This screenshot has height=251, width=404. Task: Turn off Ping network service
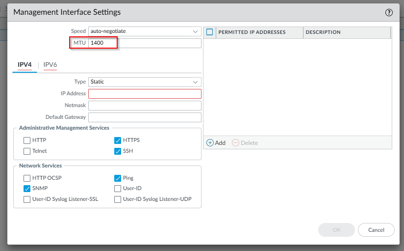pyautogui.click(x=118, y=178)
